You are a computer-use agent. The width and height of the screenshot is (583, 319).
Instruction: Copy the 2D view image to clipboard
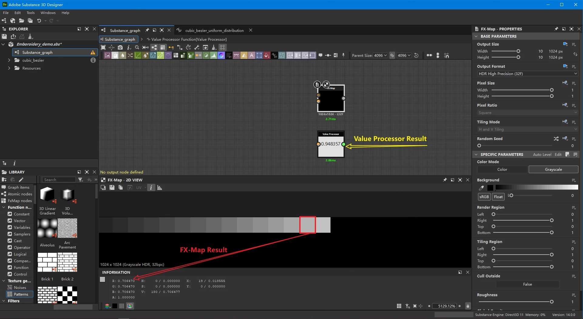click(x=121, y=187)
